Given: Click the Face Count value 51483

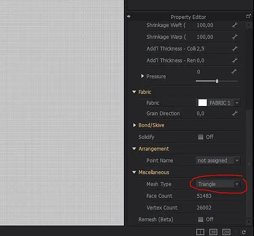Looking at the screenshot, I should (x=204, y=196).
